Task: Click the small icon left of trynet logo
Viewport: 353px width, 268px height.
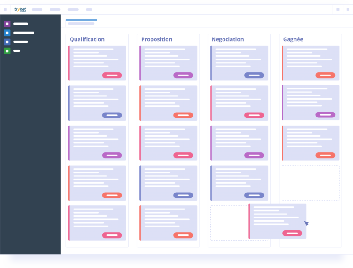Action: click(5, 9)
